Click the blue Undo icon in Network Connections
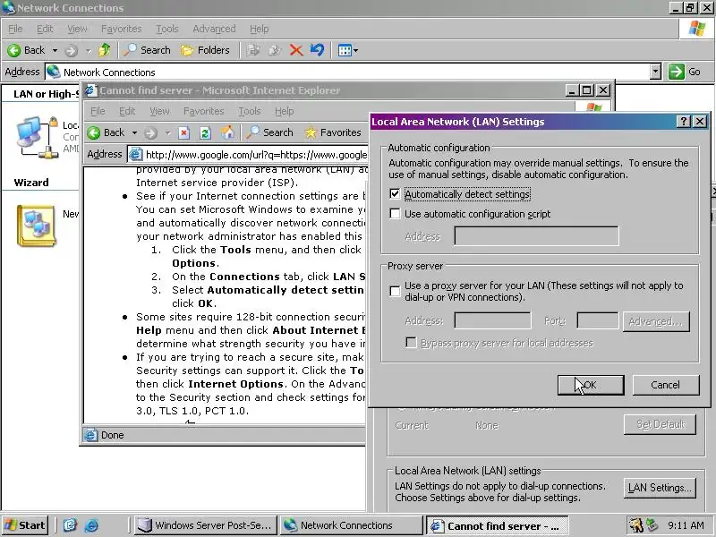Screen dimensions: 716x537 [x=317, y=50]
